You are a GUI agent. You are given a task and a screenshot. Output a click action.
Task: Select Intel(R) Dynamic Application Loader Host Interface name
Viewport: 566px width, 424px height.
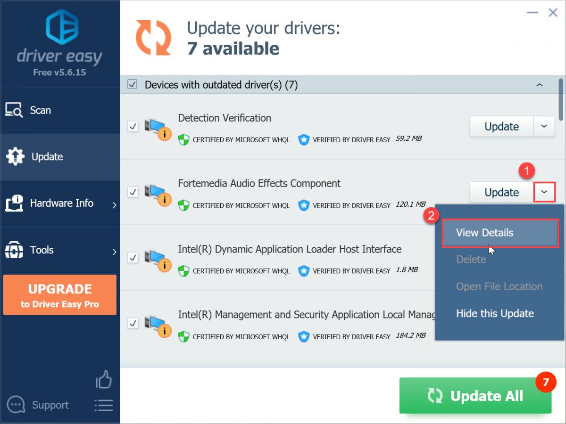click(290, 249)
